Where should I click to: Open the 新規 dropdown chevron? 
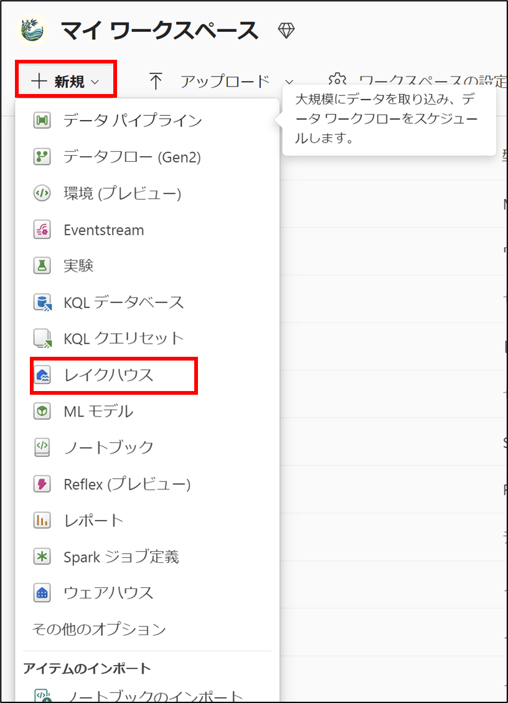click(95, 82)
